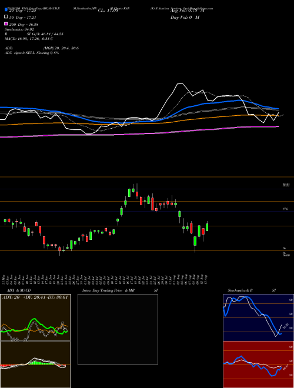Click the '50 Day = 17.21' label
294x388 pixels.
[24, 18]
